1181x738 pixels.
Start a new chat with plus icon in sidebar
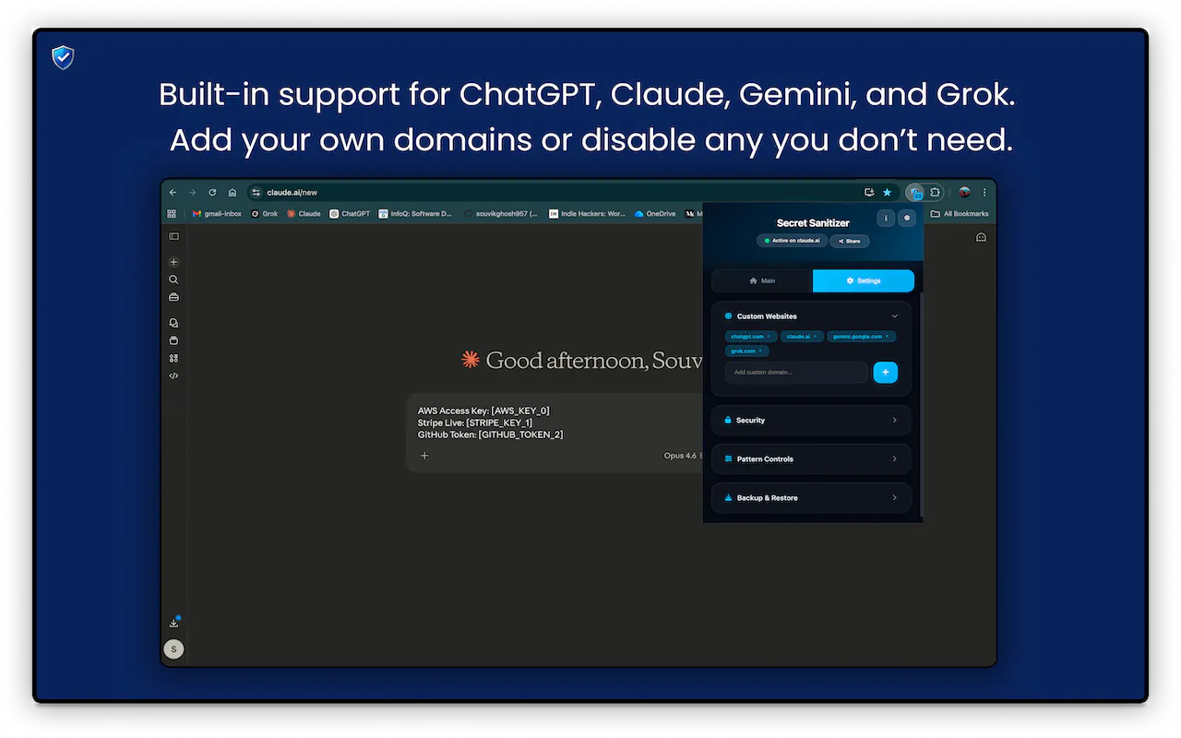[x=173, y=262]
